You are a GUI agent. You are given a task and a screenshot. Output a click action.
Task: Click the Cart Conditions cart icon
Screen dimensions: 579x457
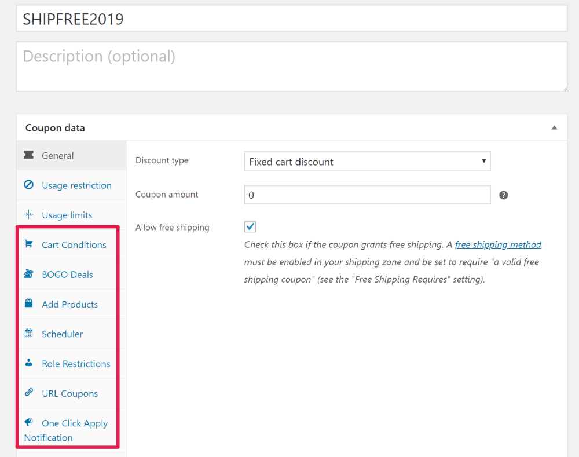coord(29,244)
